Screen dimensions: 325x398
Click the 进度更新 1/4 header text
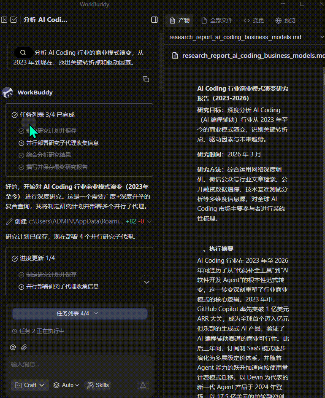click(x=37, y=258)
